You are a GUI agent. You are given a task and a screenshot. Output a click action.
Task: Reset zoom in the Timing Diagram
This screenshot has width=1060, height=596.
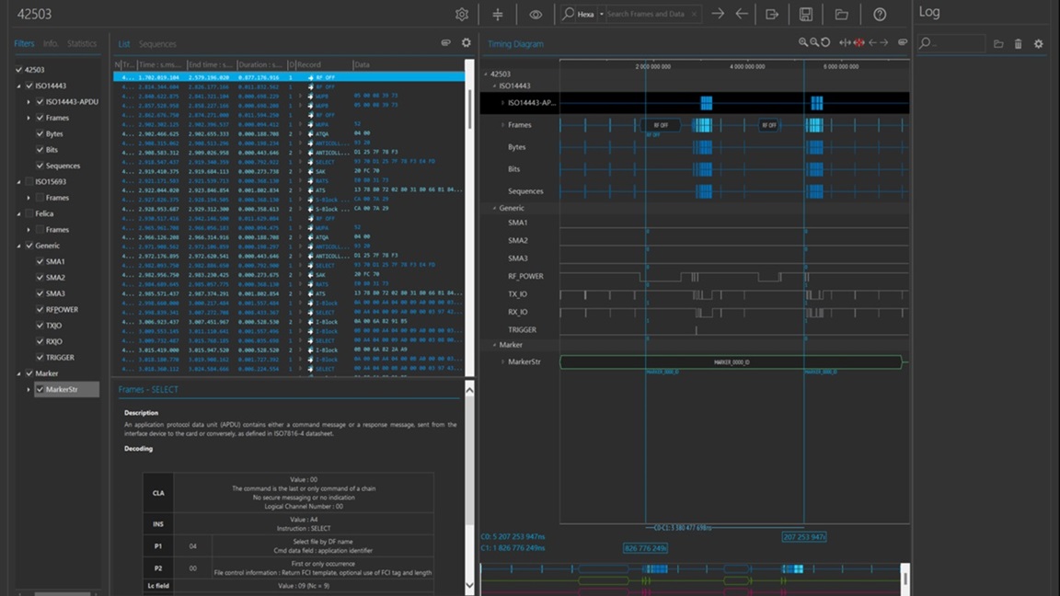point(825,42)
